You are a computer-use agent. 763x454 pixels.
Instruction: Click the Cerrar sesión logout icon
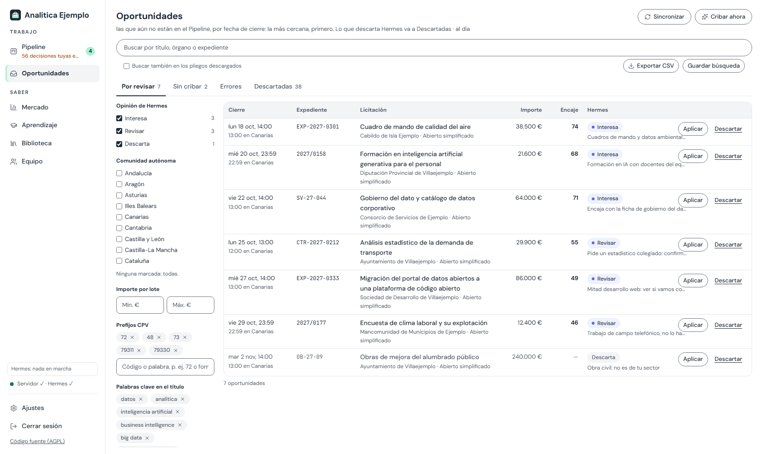(x=14, y=426)
